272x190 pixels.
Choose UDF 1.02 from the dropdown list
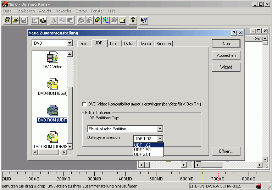[x=148, y=145]
